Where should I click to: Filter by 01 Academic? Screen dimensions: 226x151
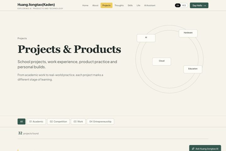(x=36, y=121)
